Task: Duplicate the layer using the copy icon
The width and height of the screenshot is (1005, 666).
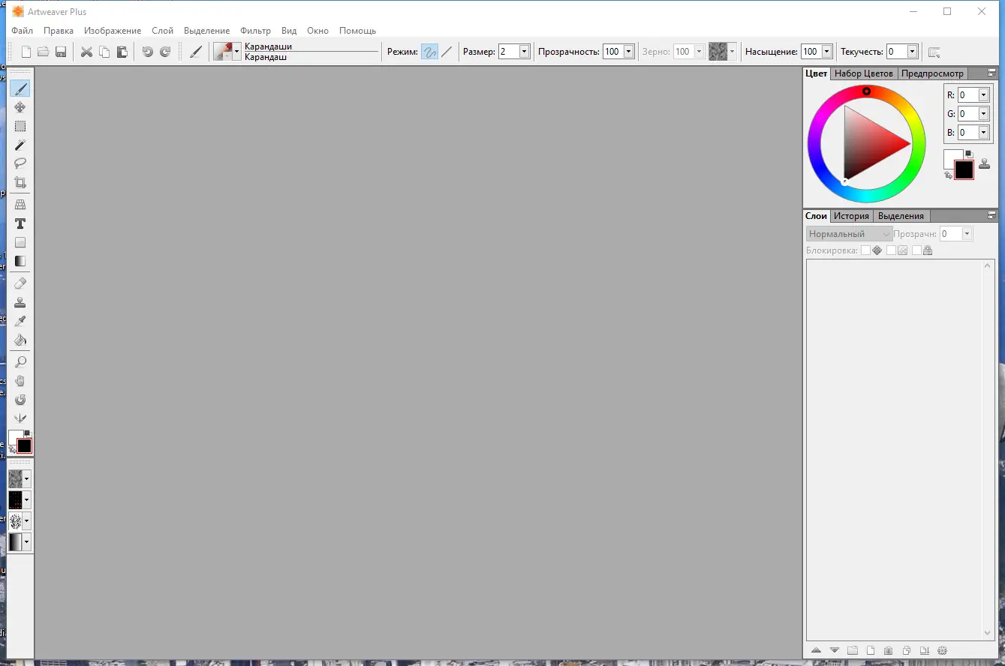Action: 907,650
